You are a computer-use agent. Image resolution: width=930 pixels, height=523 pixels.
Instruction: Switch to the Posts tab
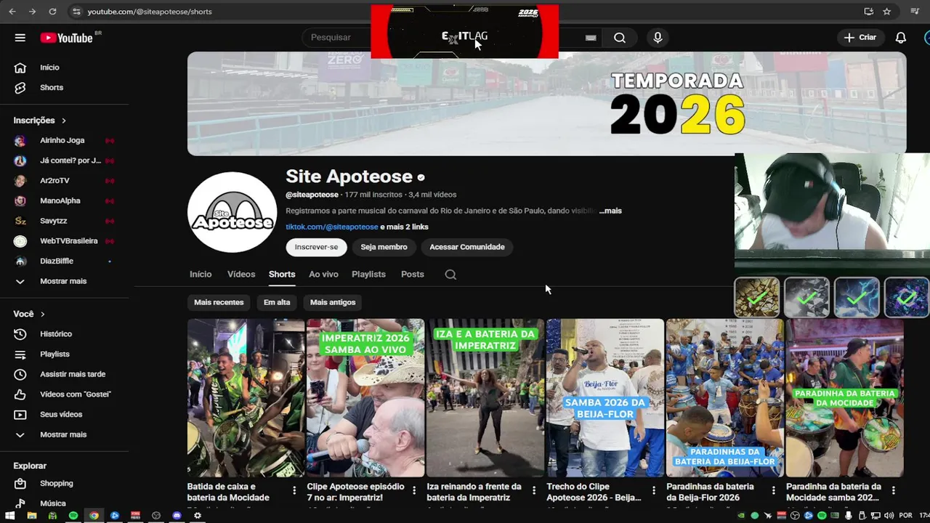click(x=413, y=275)
